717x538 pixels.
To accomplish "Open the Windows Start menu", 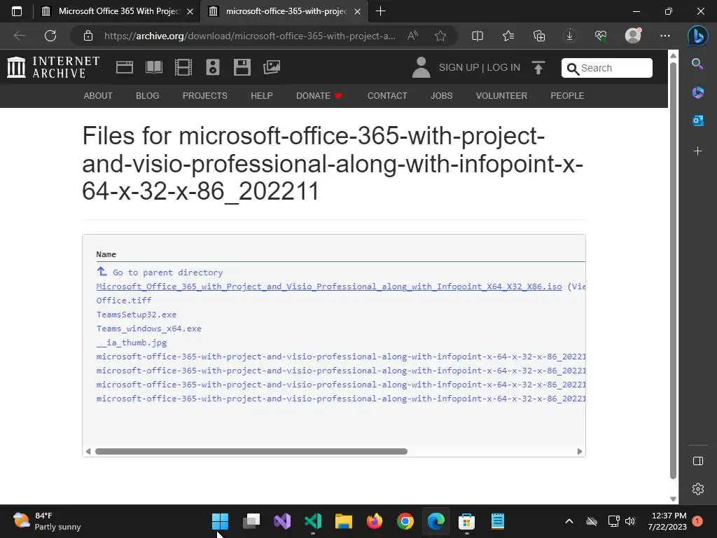I will pos(220,521).
